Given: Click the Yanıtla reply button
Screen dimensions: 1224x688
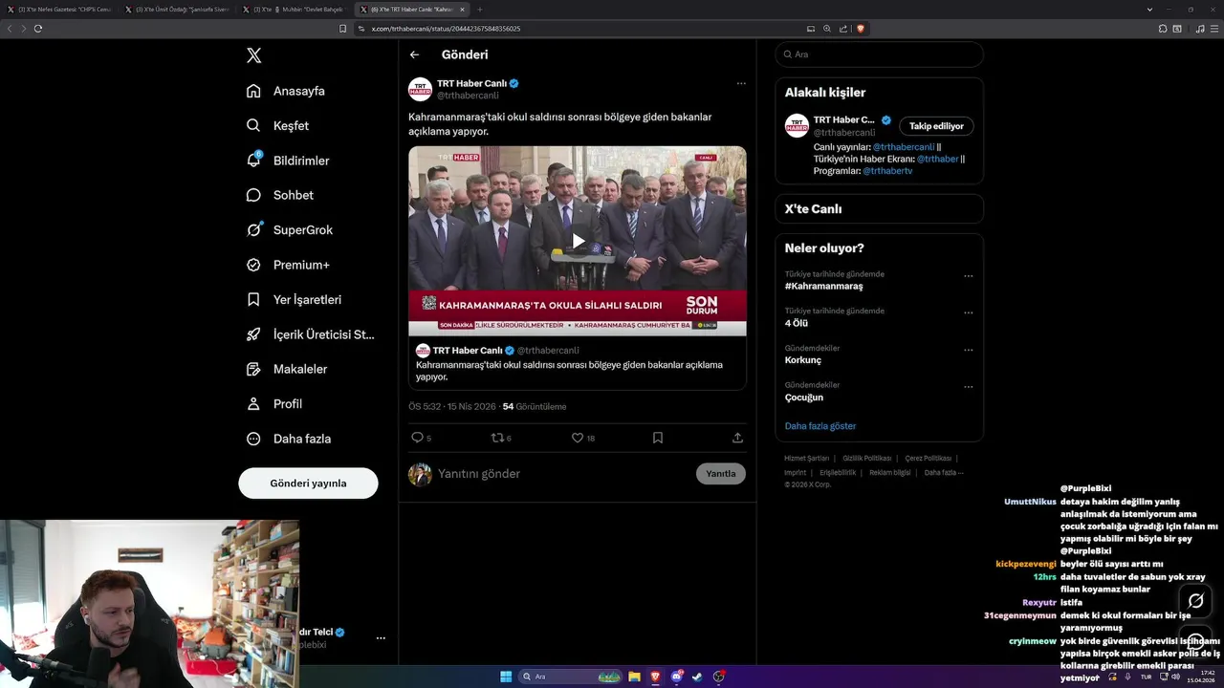Looking at the screenshot, I should click(721, 474).
